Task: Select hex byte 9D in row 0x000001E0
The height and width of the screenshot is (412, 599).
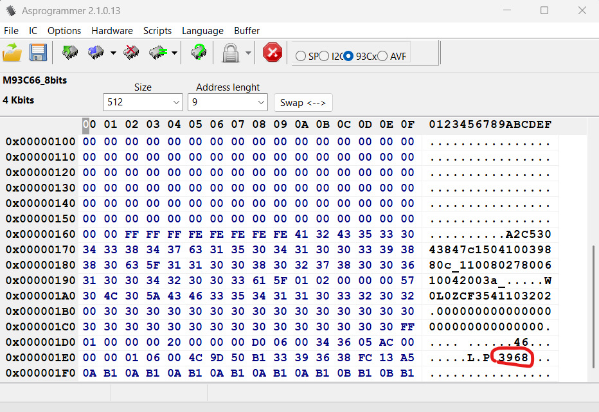Action: pyautogui.click(x=217, y=358)
